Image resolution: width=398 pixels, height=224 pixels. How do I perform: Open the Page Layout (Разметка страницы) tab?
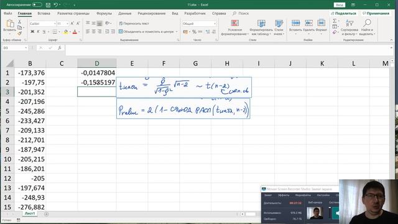(x=73, y=13)
